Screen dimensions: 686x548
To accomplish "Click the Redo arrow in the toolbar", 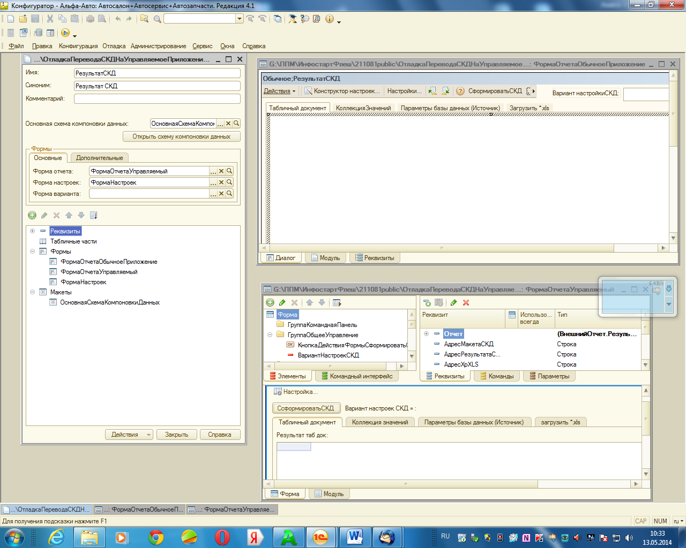I will coord(129,19).
